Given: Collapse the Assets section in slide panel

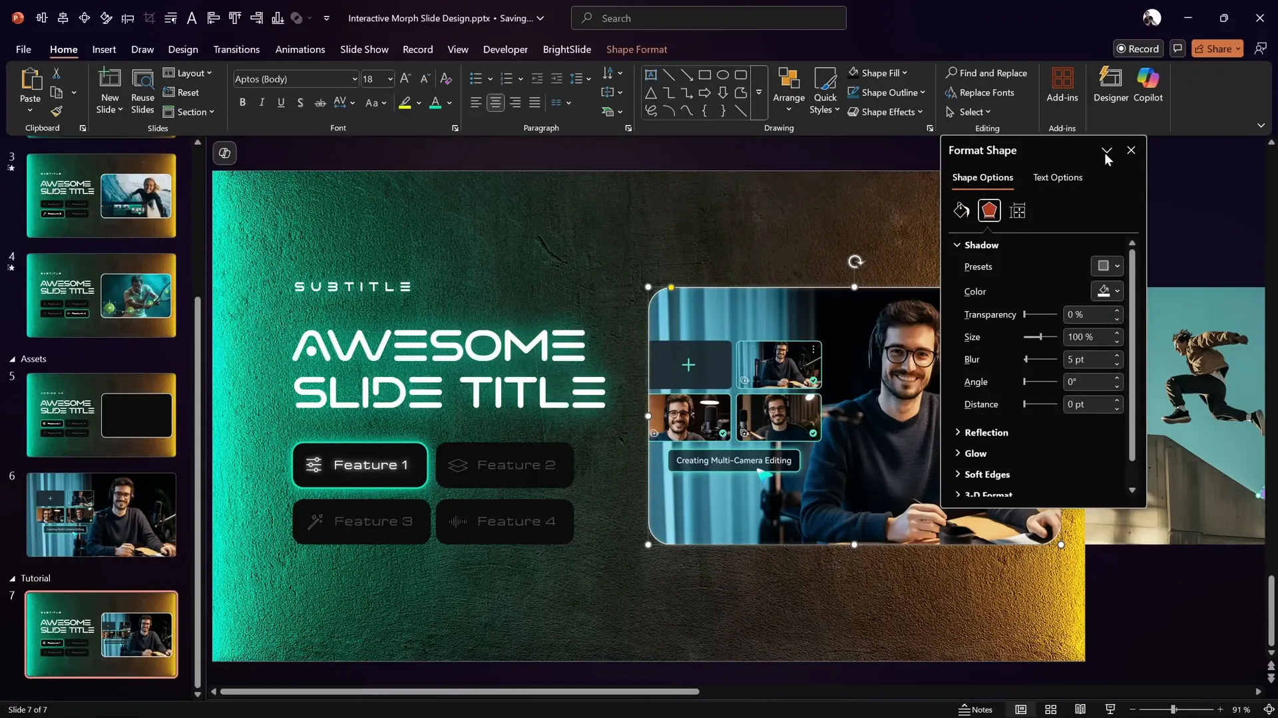Looking at the screenshot, I should coord(12,359).
